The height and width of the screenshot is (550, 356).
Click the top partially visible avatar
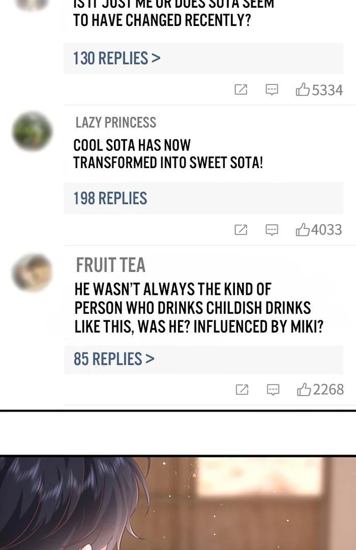pyautogui.click(x=32, y=4)
